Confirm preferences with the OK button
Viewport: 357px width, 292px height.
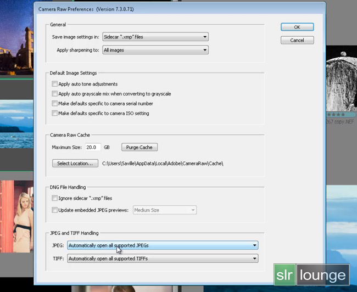tap(297, 27)
